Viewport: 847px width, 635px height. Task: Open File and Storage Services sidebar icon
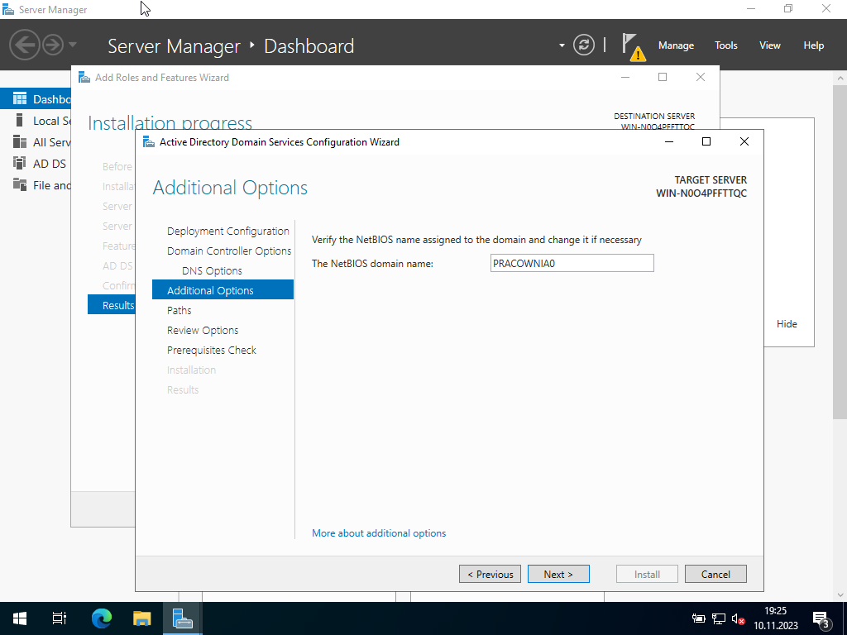click(x=20, y=184)
